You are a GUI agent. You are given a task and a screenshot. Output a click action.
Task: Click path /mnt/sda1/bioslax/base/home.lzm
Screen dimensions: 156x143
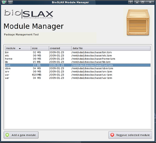click(x=93, y=59)
